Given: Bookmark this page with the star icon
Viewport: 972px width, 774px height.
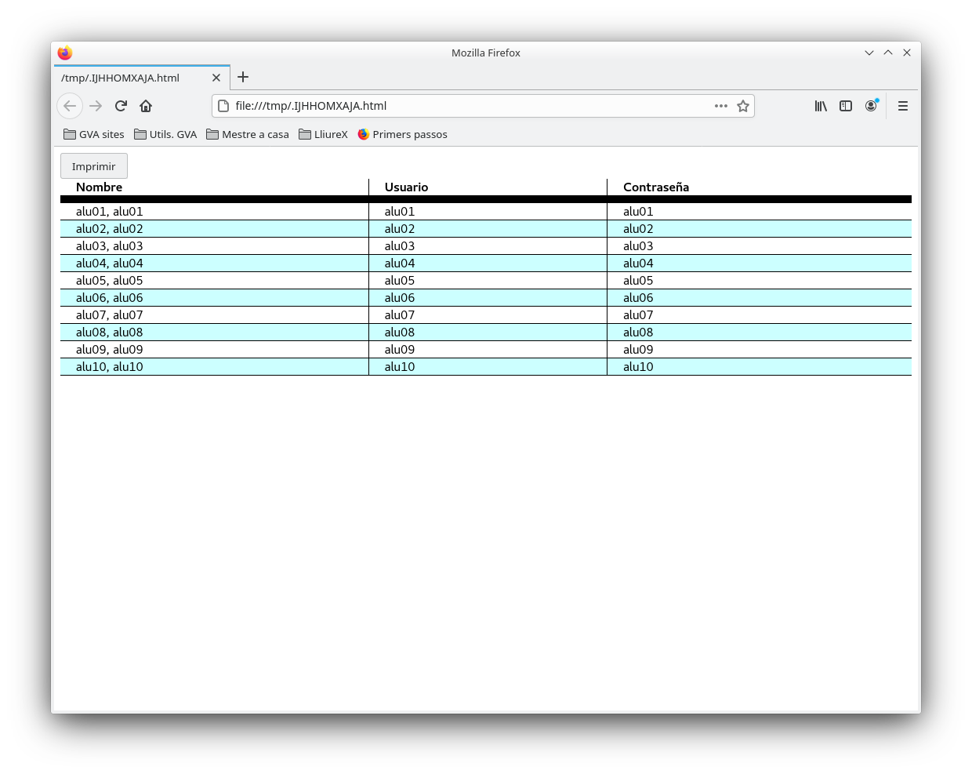Looking at the screenshot, I should click(743, 106).
